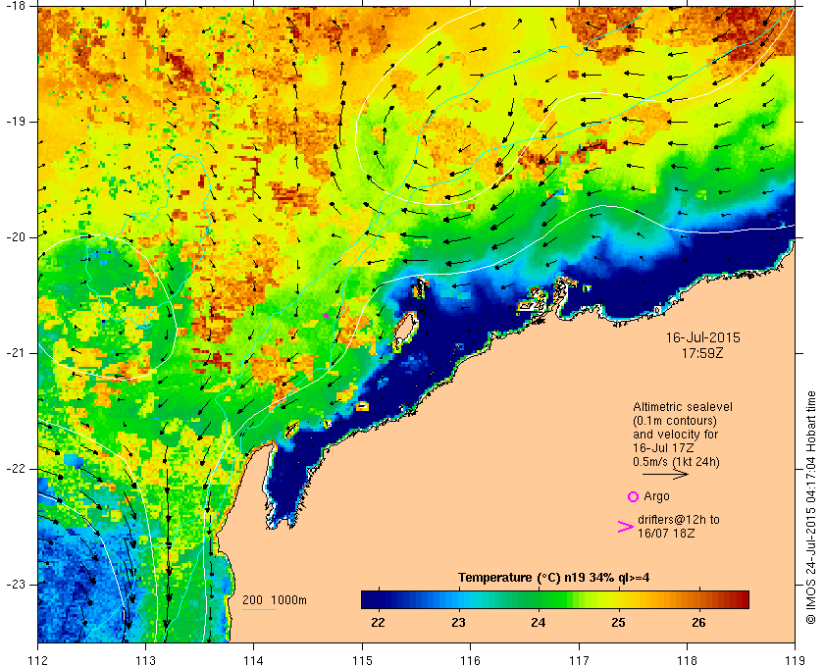Screen dimensions: 824x667
Task: Click the "16-Jul-2015" date label
Action: pyautogui.click(x=702, y=338)
